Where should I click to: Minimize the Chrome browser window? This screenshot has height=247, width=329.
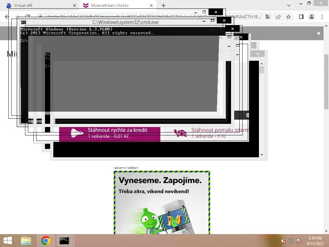pos(301,3)
